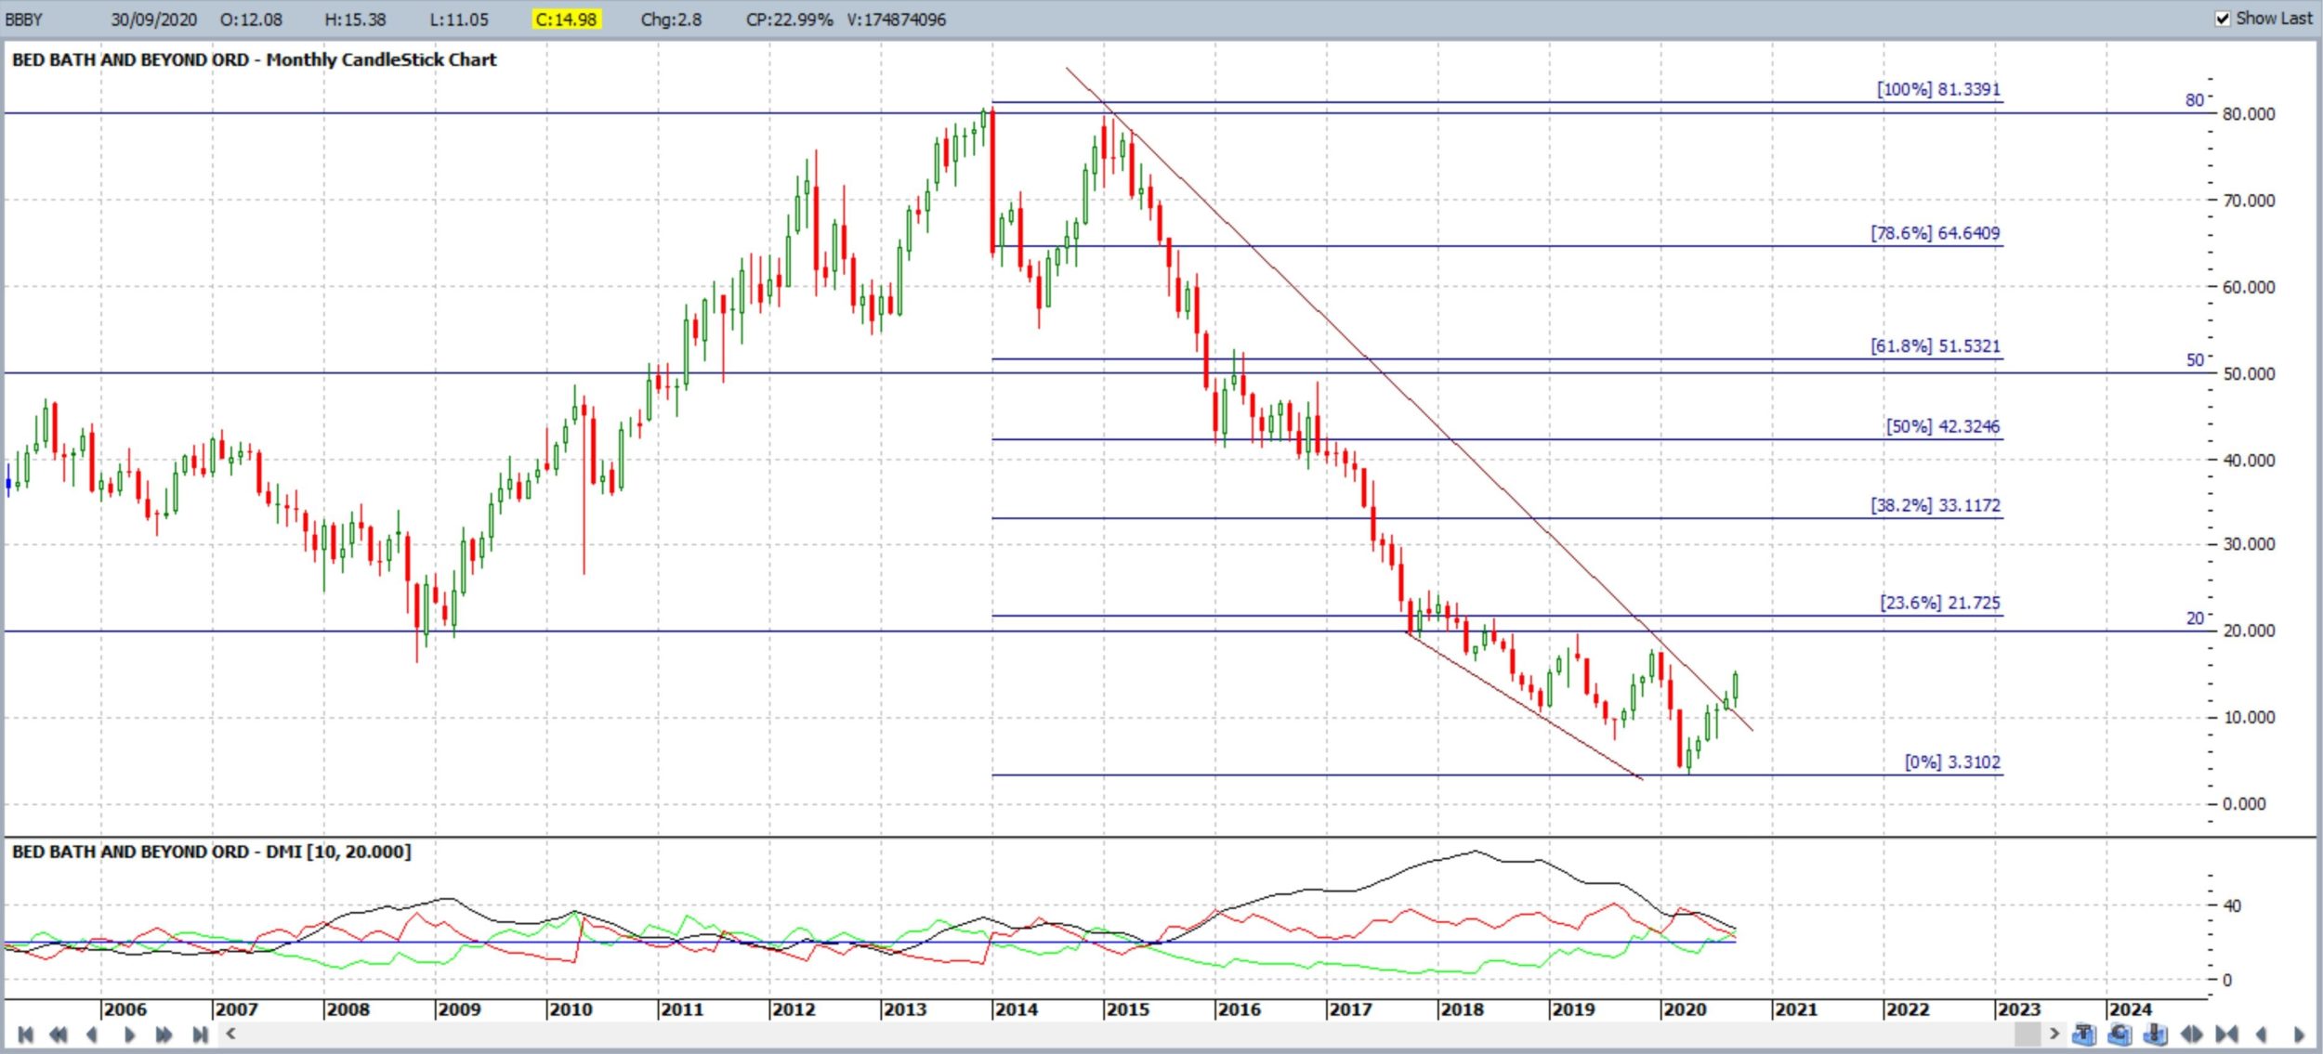The image size is (2323, 1054).
Task: Click the volume value V:174874096
Action: [896, 20]
